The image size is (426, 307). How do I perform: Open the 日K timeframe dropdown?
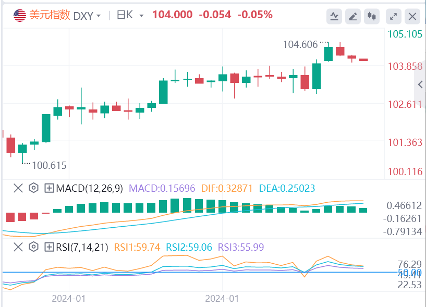(131, 15)
